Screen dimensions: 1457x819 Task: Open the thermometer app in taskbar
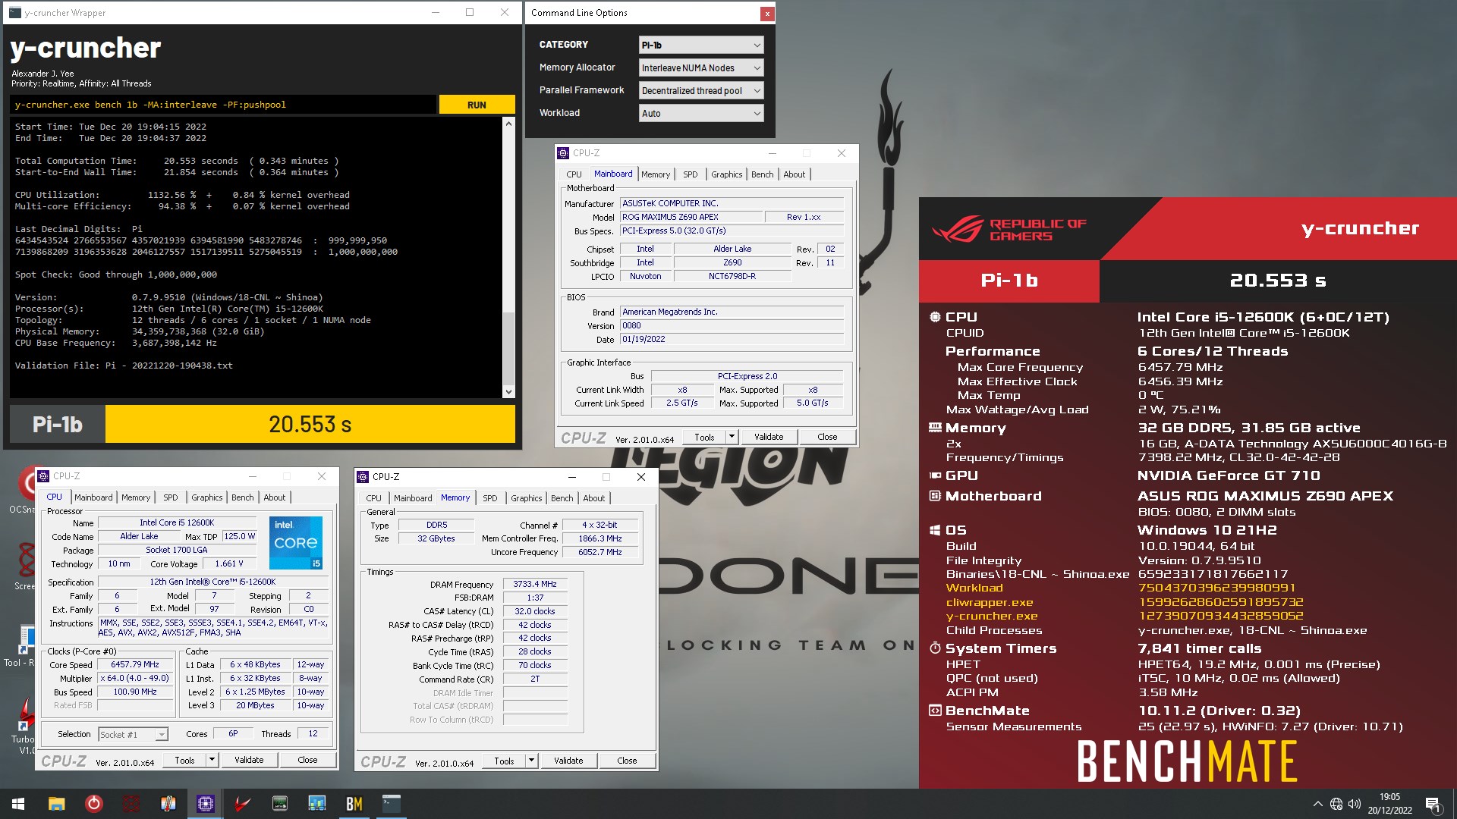tap(168, 804)
